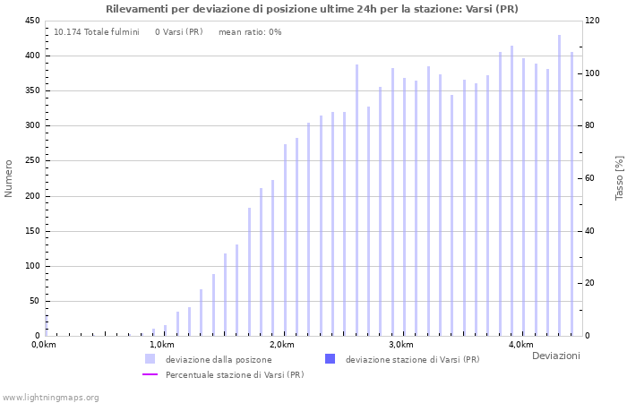Click the bar at the 3,0km tick
Viewport: 627px width, 403px height.
[x=404, y=207]
